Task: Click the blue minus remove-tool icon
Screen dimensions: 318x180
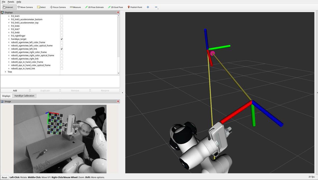Action: (x=156, y=7)
